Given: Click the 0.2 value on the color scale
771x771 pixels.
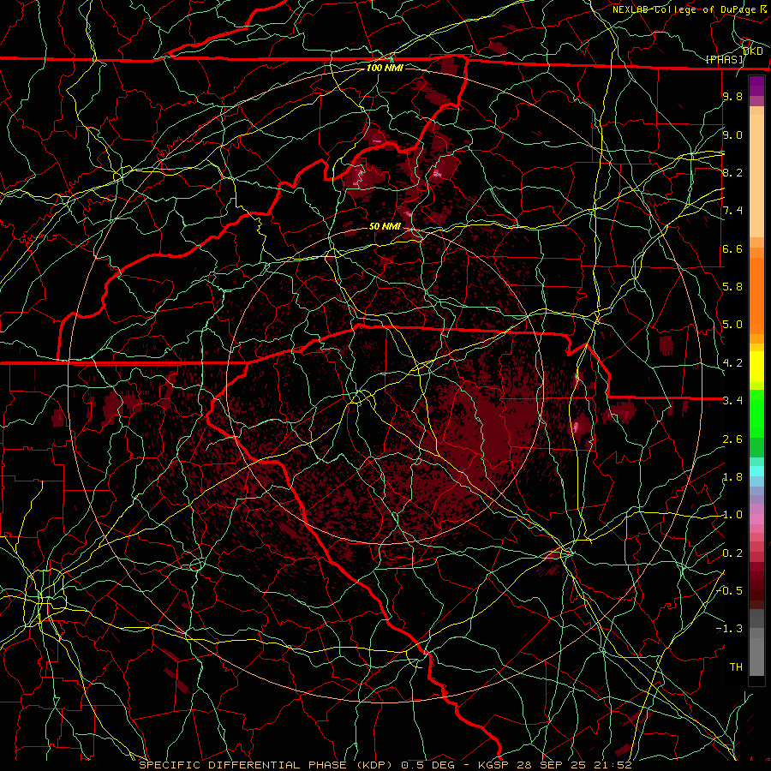Looking at the screenshot, I should (x=732, y=553).
